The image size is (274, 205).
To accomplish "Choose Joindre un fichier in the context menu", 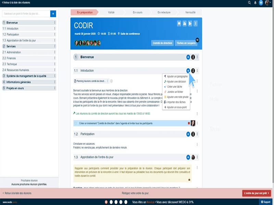I will (176, 92).
